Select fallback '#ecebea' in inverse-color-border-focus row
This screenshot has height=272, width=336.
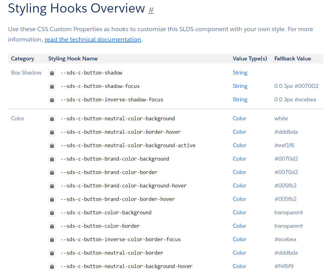pos(285,239)
